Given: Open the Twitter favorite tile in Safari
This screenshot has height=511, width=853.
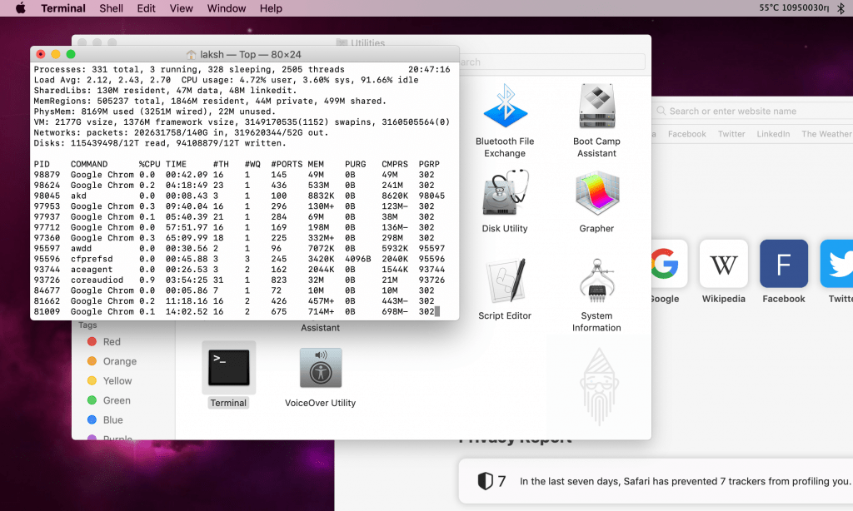Looking at the screenshot, I should tap(837, 264).
